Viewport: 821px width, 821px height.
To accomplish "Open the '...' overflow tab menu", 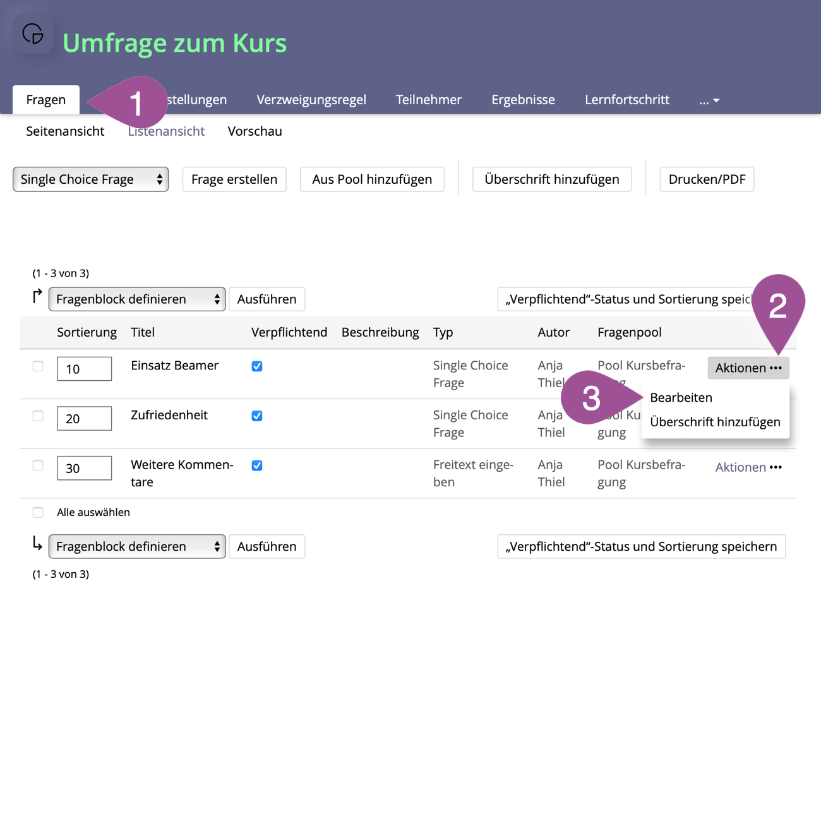I will [709, 100].
